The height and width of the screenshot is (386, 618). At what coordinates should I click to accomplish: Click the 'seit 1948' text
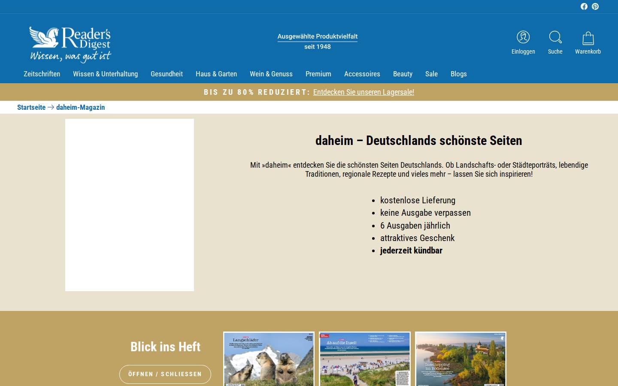point(318,47)
